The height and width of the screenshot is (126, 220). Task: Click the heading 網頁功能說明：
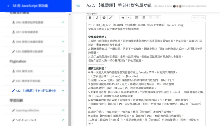(97, 68)
